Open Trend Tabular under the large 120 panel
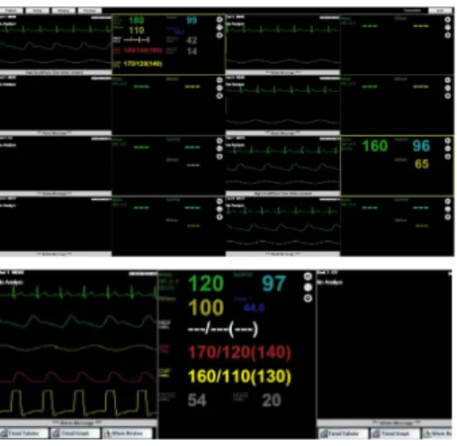Image resolution: width=457 pixels, height=446 pixels. point(24,433)
